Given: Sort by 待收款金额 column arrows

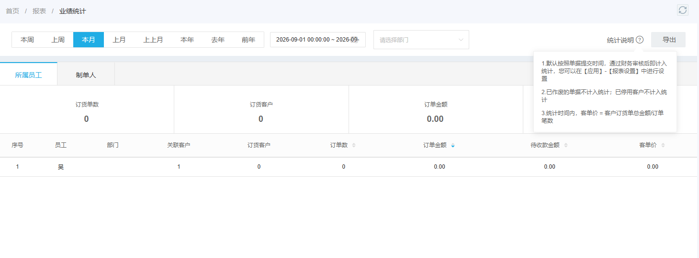Looking at the screenshot, I should click(566, 145).
